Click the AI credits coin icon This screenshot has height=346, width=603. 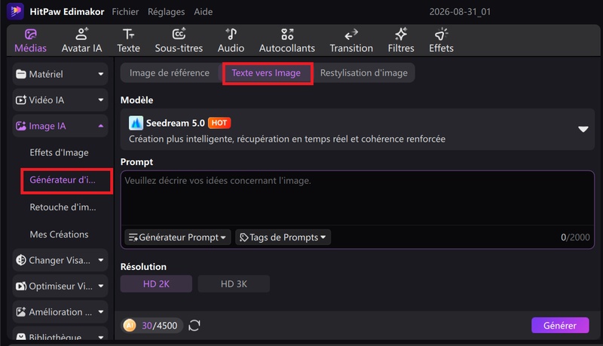[x=130, y=326]
